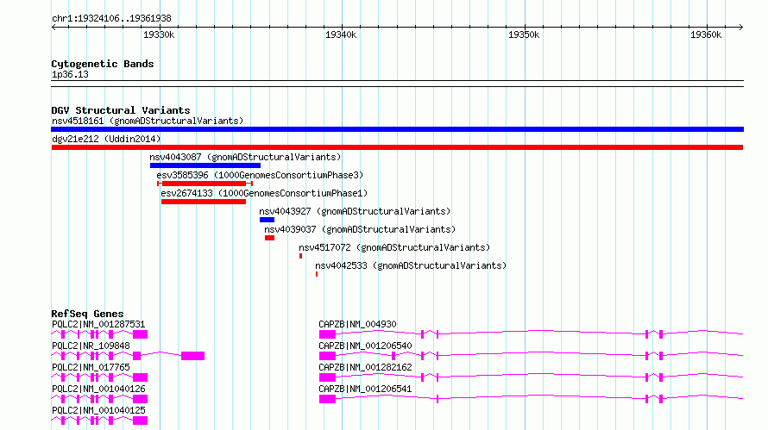Screen dimensions: 768x430
Task: Open gene label CAPZB|NM_001206540
Action: click(x=365, y=346)
